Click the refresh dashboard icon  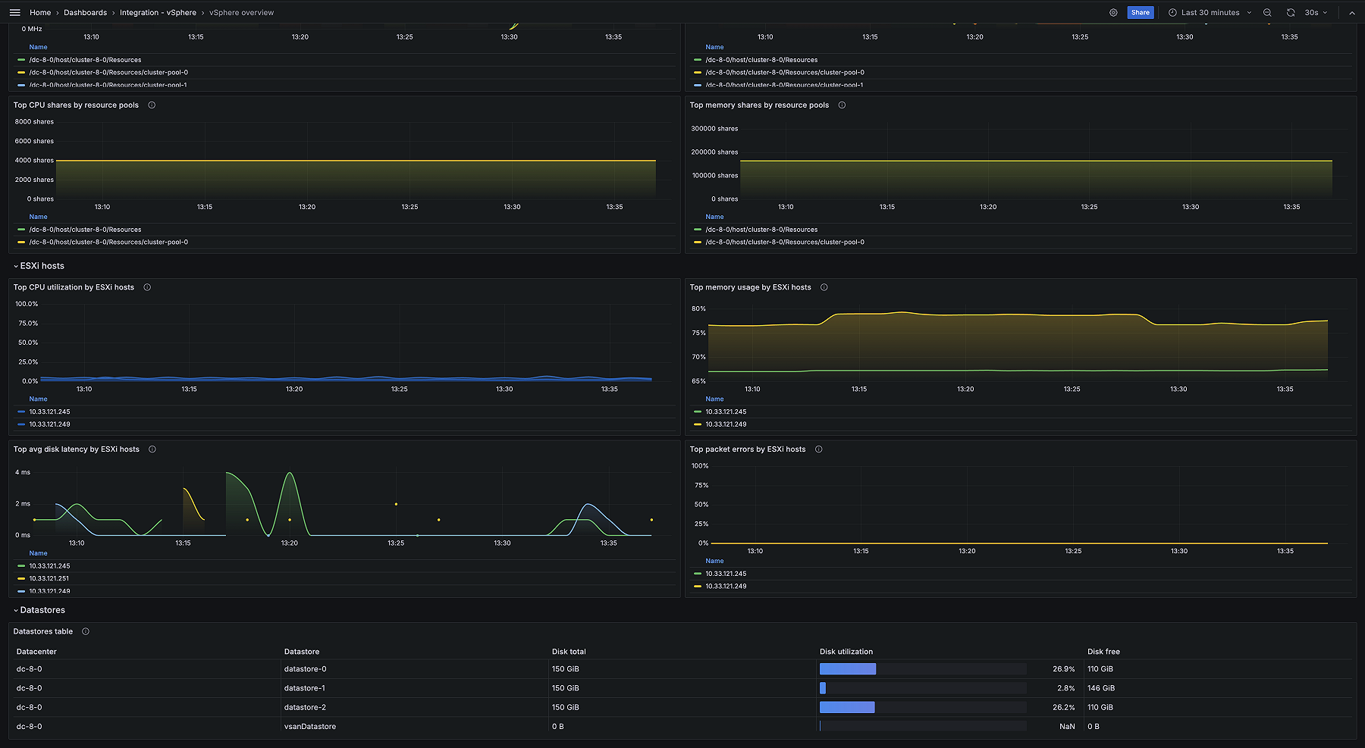click(1289, 12)
